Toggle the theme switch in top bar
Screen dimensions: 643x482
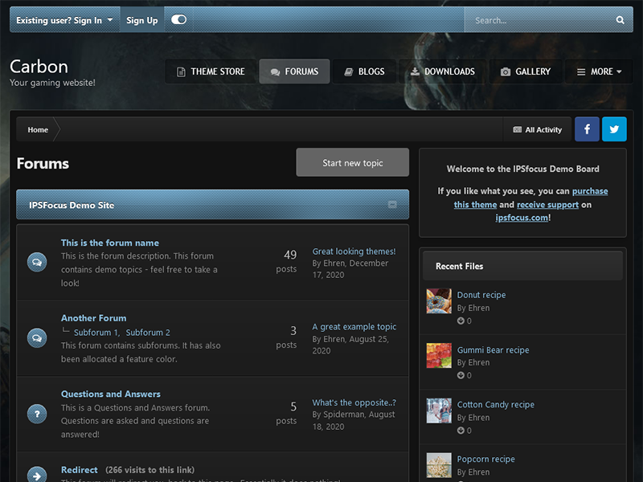(x=178, y=20)
